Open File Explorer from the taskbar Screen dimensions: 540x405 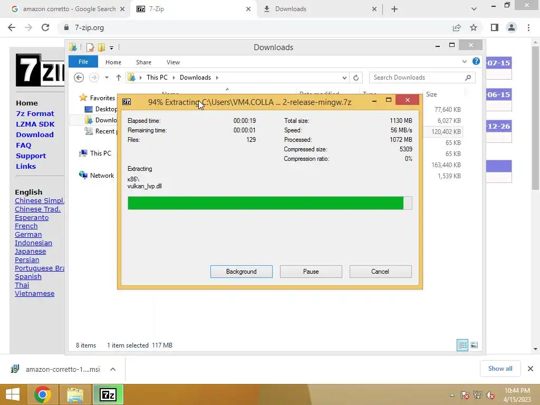(x=75, y=394)
